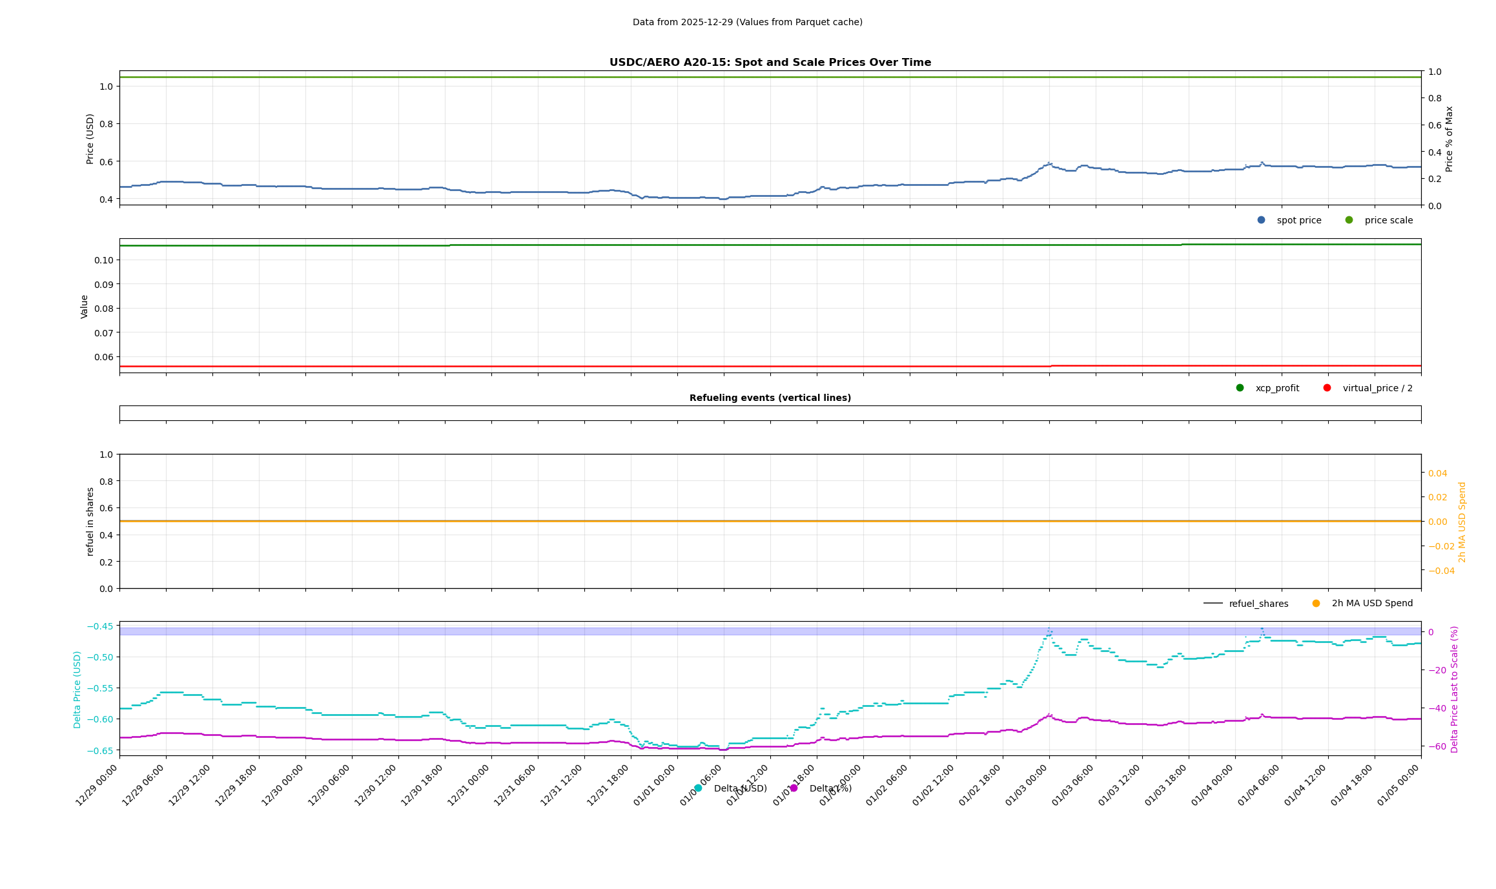The image size is (1496, 889).
Task: Click the Delta (%) magenta legend dot
Action: (x=794, y=788)
